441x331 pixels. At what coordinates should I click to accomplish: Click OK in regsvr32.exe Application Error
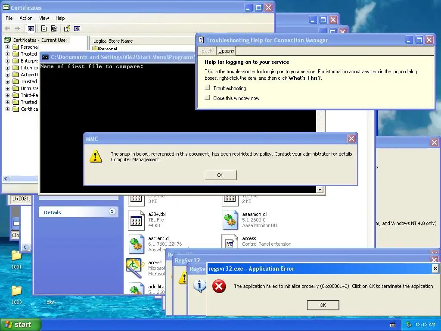pyautogui.click(x=323, y=305)
